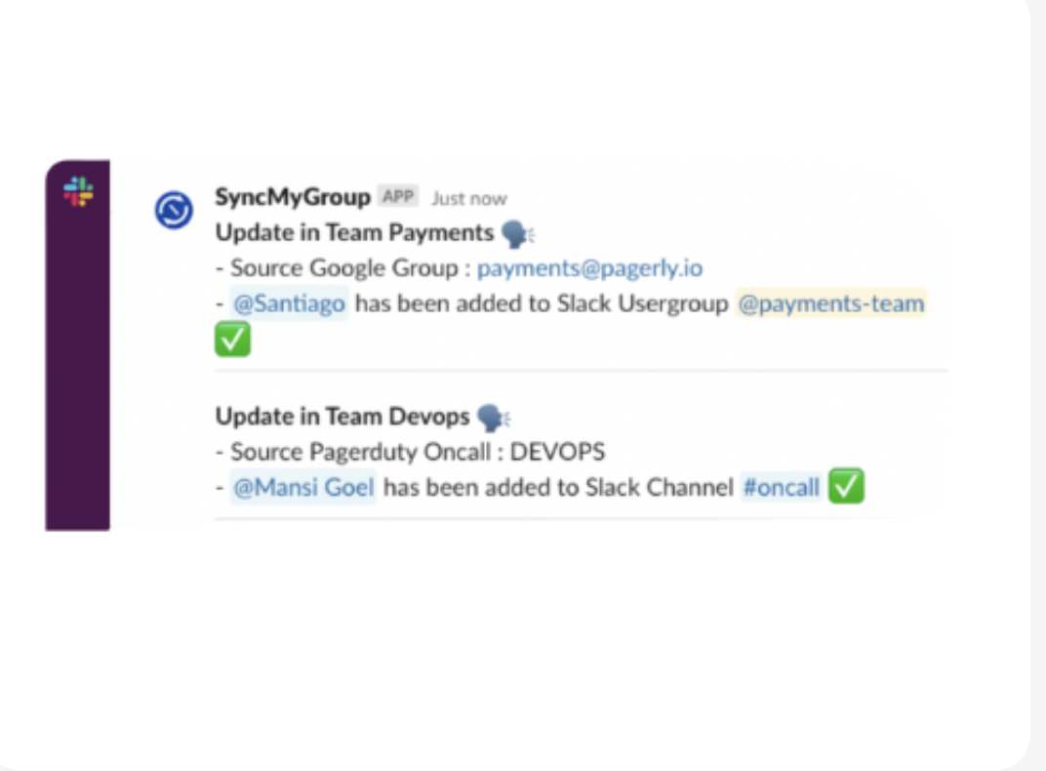Viewport: 1046px width, 771px height.
Task: Open the payments@pagerly.io email link
Action: (589, 268)
